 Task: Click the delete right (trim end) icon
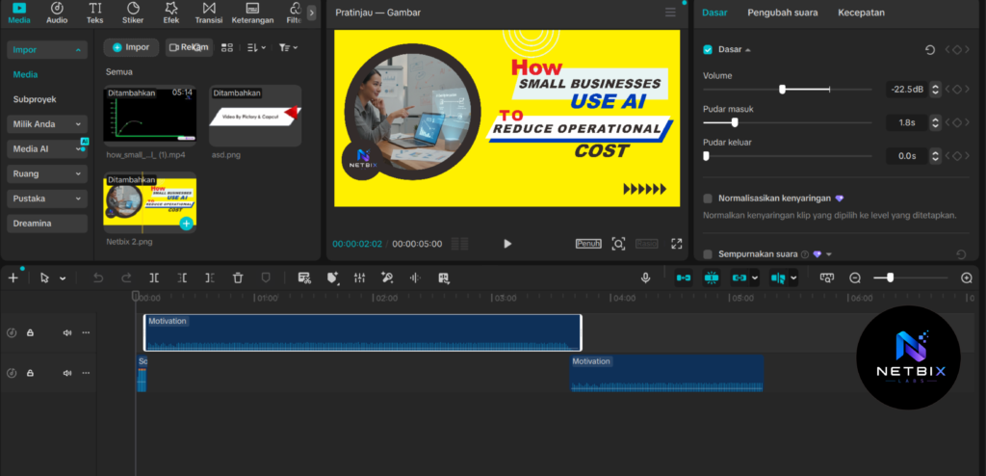point(210,278)
